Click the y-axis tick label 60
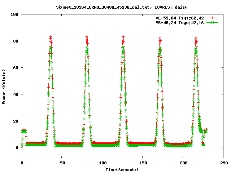Screen dimensions: 231x173 coord(16,68)
